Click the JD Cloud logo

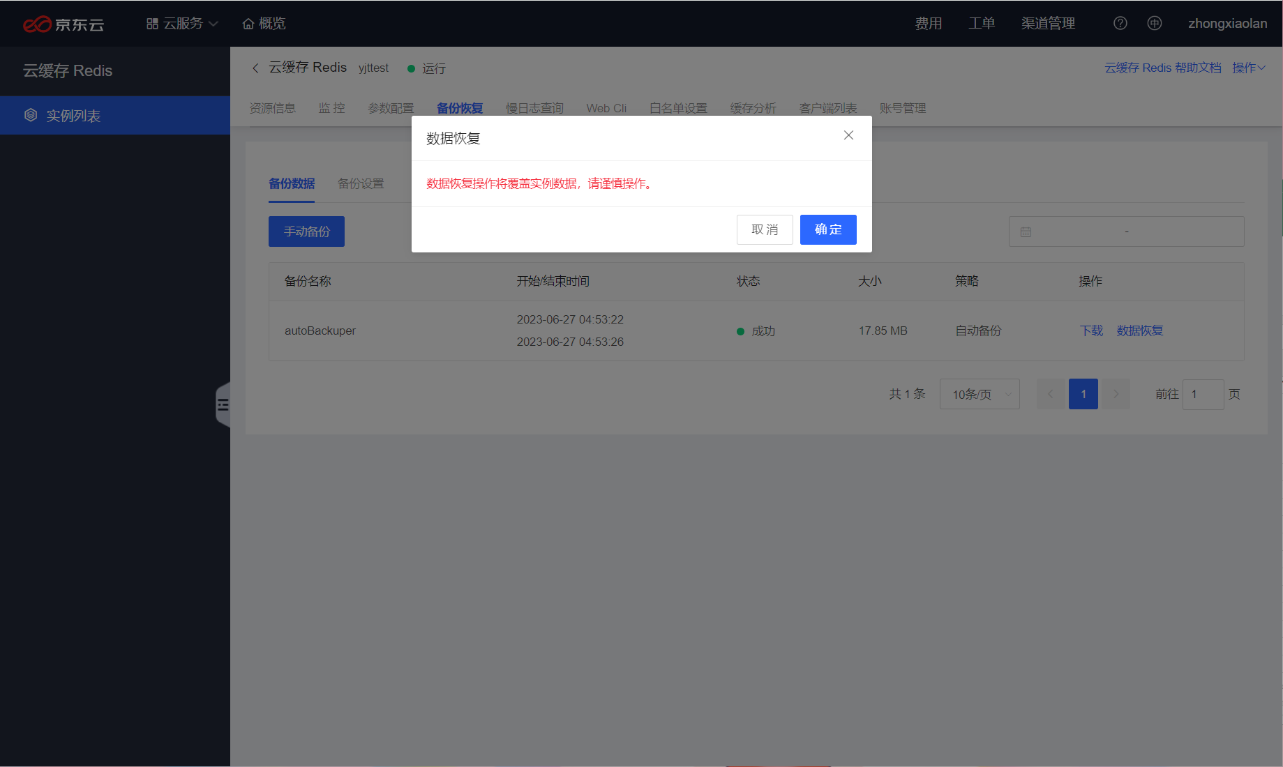pyautogui.click(x=63, y=24)
